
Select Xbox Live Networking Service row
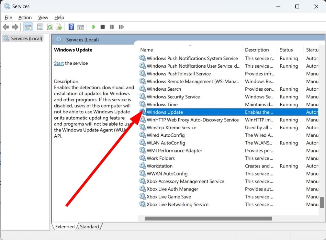click(x=228, y=204)
